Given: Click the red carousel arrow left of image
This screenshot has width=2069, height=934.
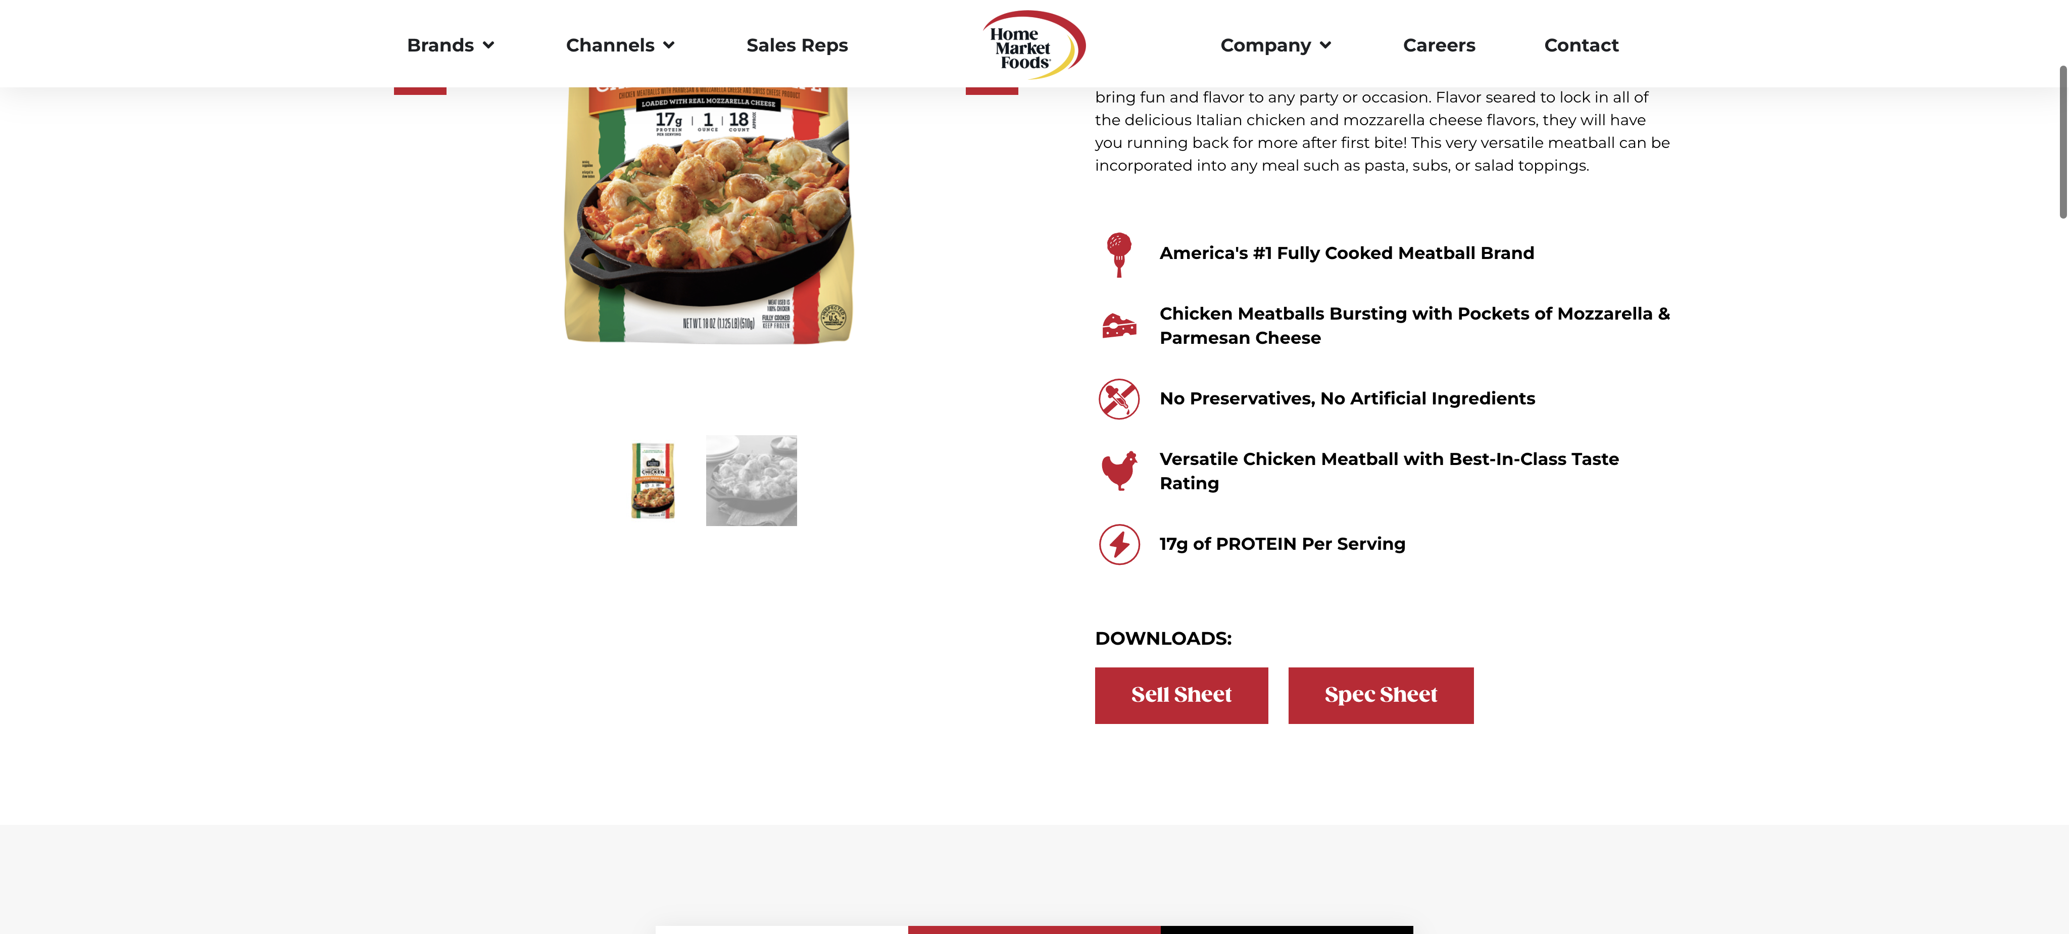Looking at the screenshot, I should (420, 91).
